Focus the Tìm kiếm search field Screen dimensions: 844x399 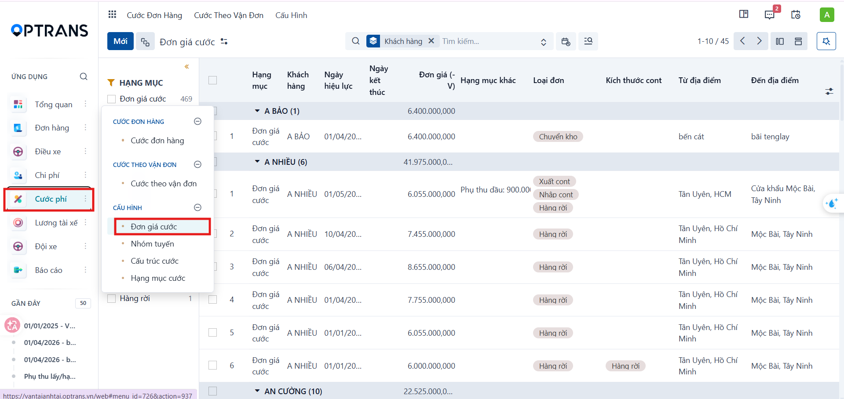click(488, 41)
